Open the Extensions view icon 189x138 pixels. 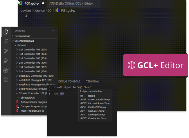pos(6,70)
